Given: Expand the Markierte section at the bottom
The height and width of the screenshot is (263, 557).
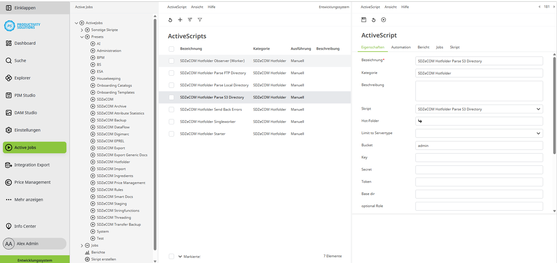Looking at the screenshot, I should (180, 256).
